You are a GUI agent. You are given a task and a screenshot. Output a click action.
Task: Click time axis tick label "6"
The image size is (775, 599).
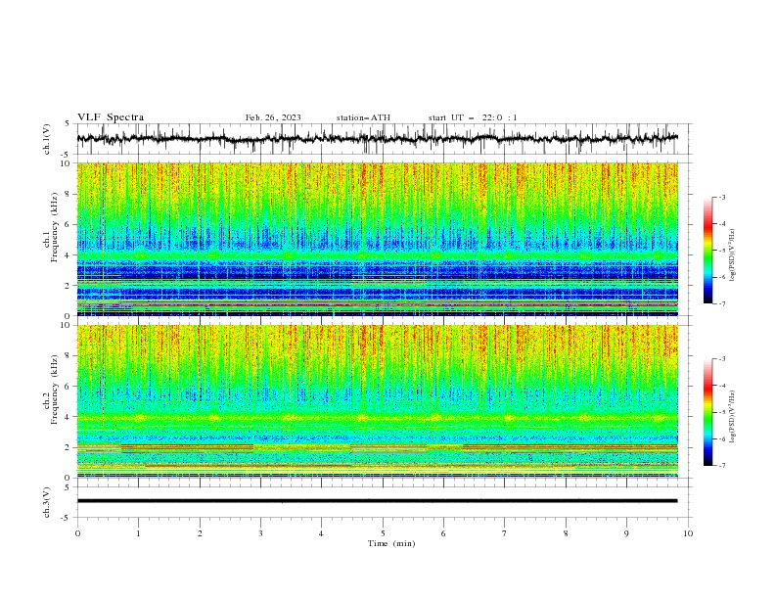pos(443,533)
